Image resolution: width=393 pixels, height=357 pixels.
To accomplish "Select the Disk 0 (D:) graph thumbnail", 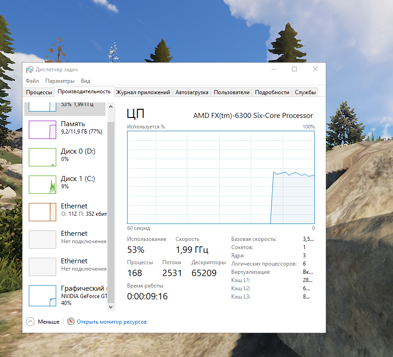I will tap(42, 157).
